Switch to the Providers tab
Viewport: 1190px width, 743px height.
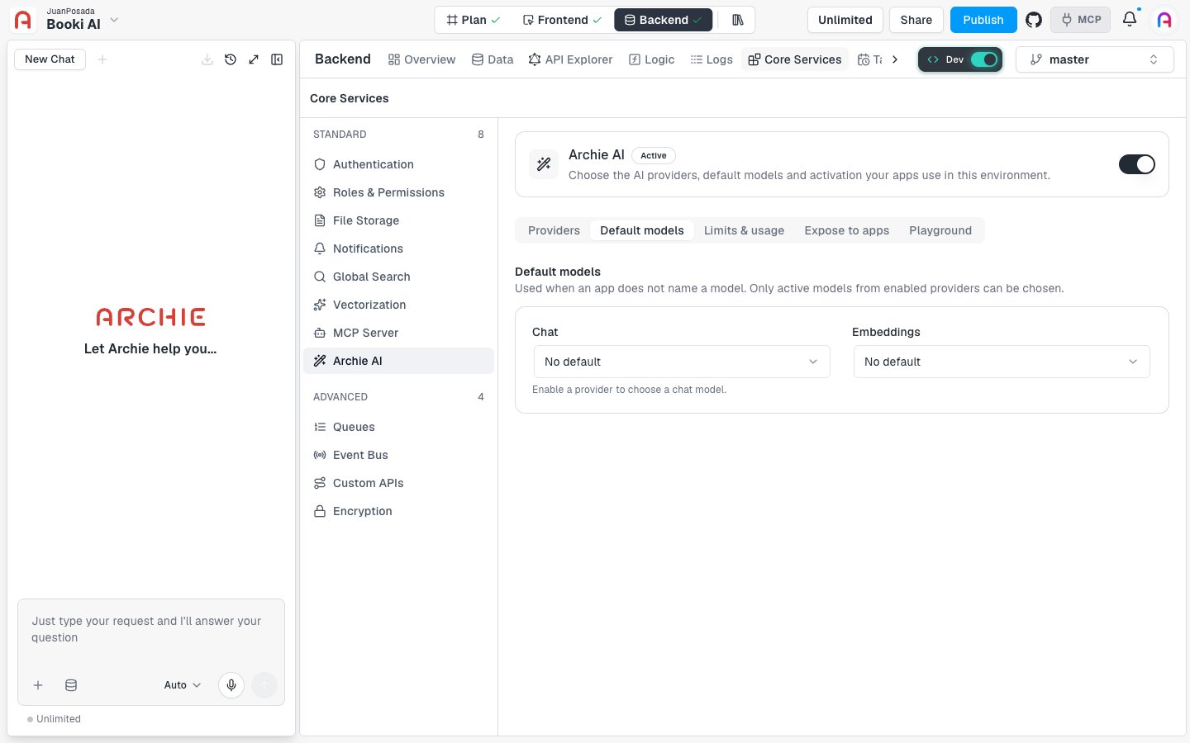(x=554, y=230)
